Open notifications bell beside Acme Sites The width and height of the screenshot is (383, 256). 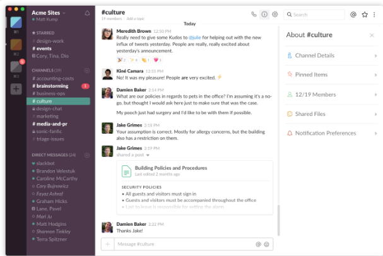coord(86,13)
